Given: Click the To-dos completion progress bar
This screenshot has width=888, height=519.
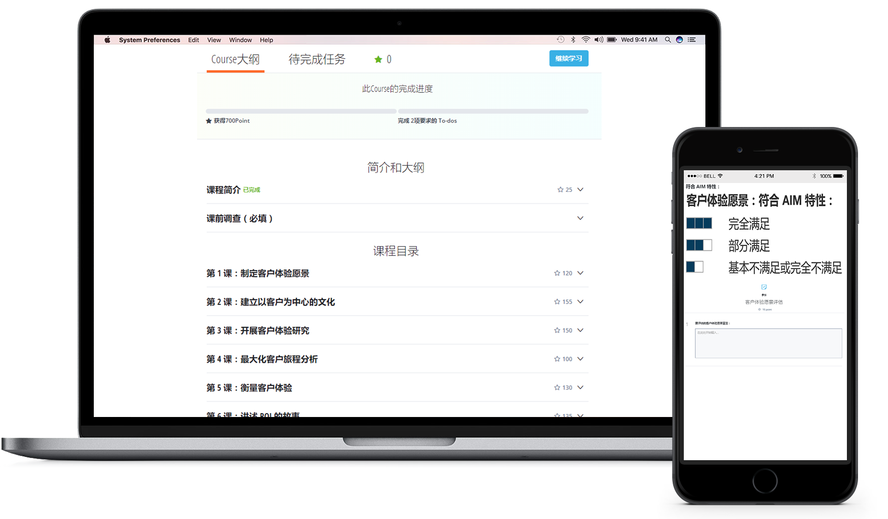Looking at the screenshot, I should coord(493,111).
